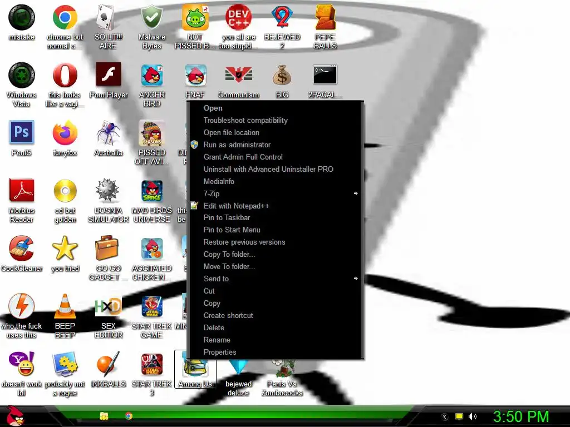Open the folder icon on the taskbar
570x427 pixels.
click(104, 416)
